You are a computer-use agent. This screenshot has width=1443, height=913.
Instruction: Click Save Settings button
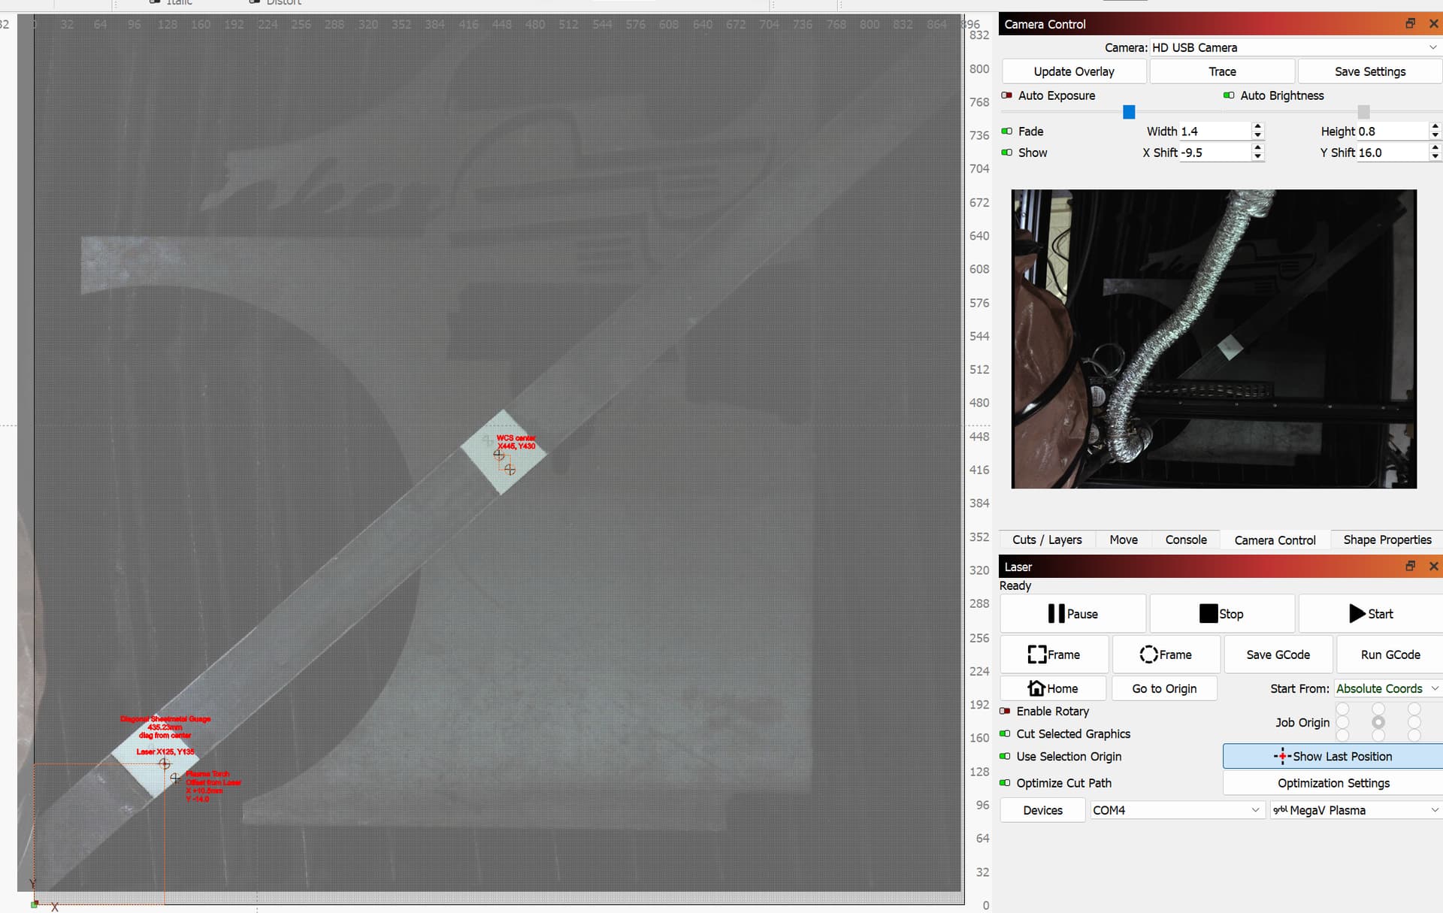(1370, 71)
